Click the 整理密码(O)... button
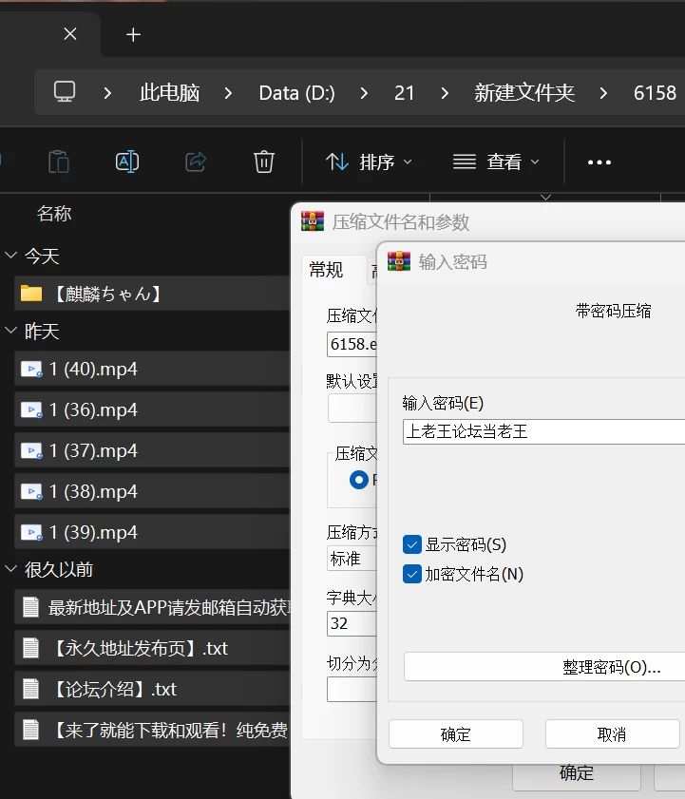The height and width of the screenshot is (799, 685). coord(544,667)
